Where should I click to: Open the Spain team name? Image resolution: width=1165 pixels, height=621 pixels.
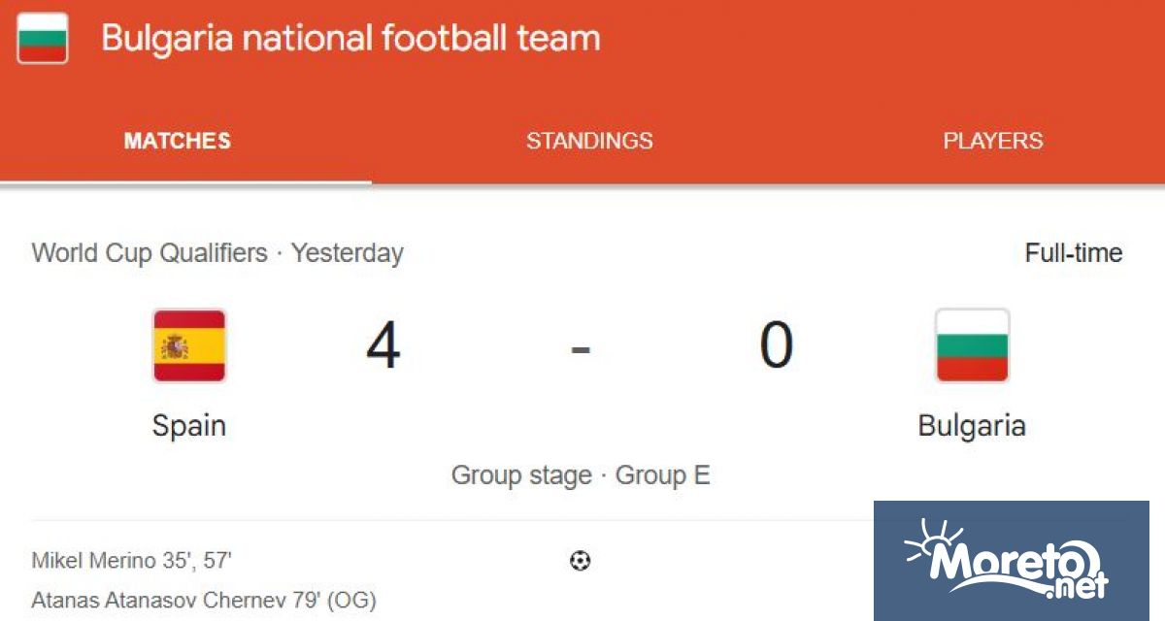(x=189, y=425)
